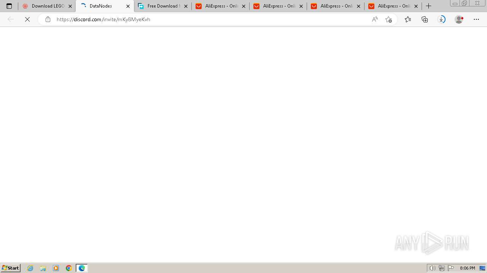
Task: Close the first AliExpress tab
Action: 244,6
